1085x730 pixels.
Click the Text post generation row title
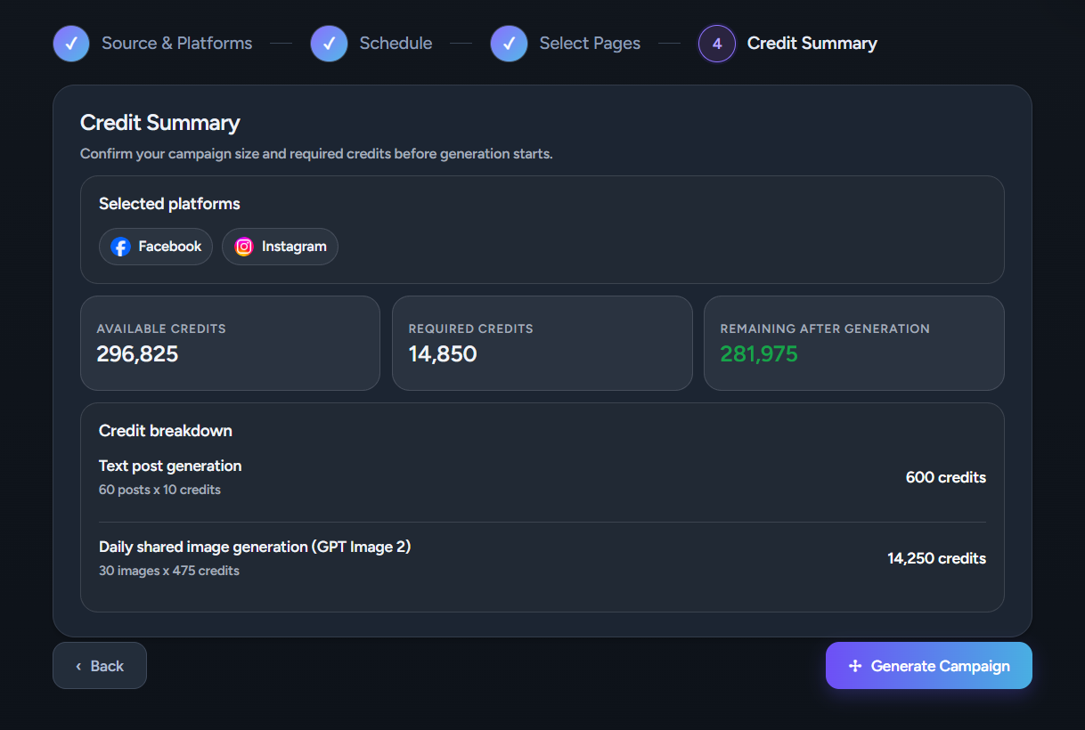click(170, 466)
